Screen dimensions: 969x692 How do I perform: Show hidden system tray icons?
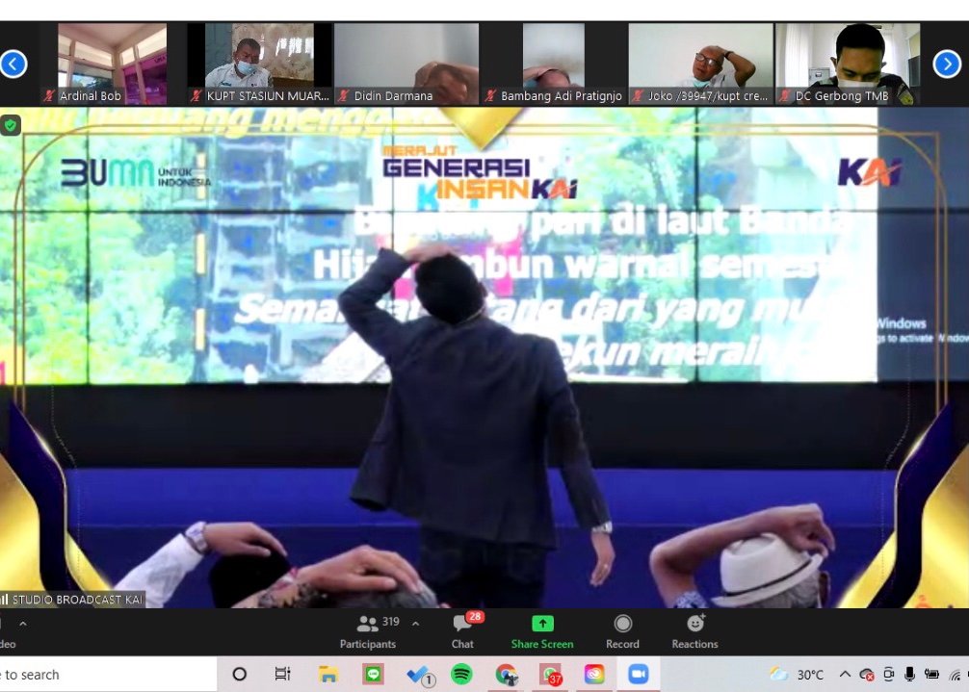click(x=845, y=675)
